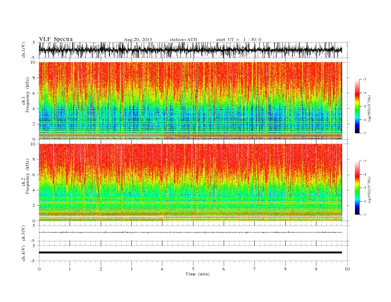
Task: Click the ch.1 frequency axis "4" kHz tick label
Action: pyautogui.click(x=34, y=109)
